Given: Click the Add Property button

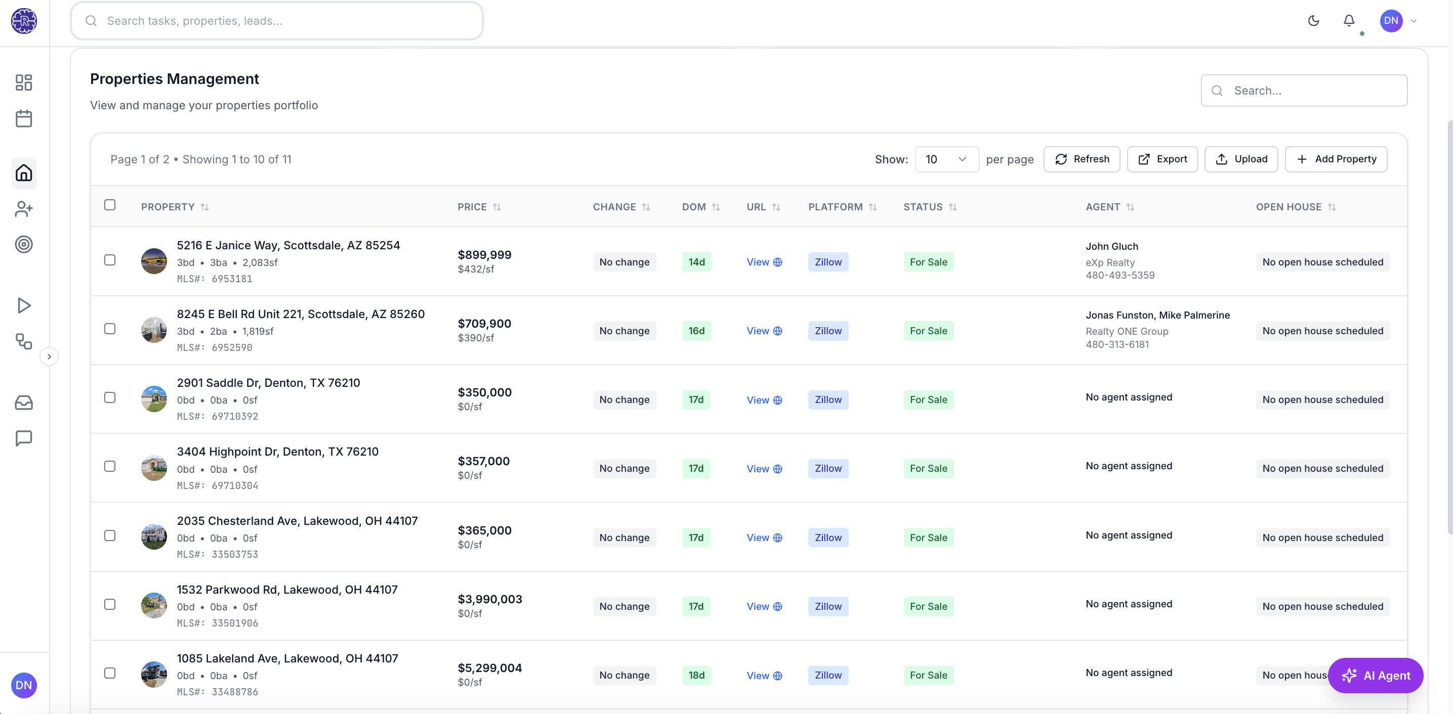Looking at the screenshot, I should pos(1336,159).
